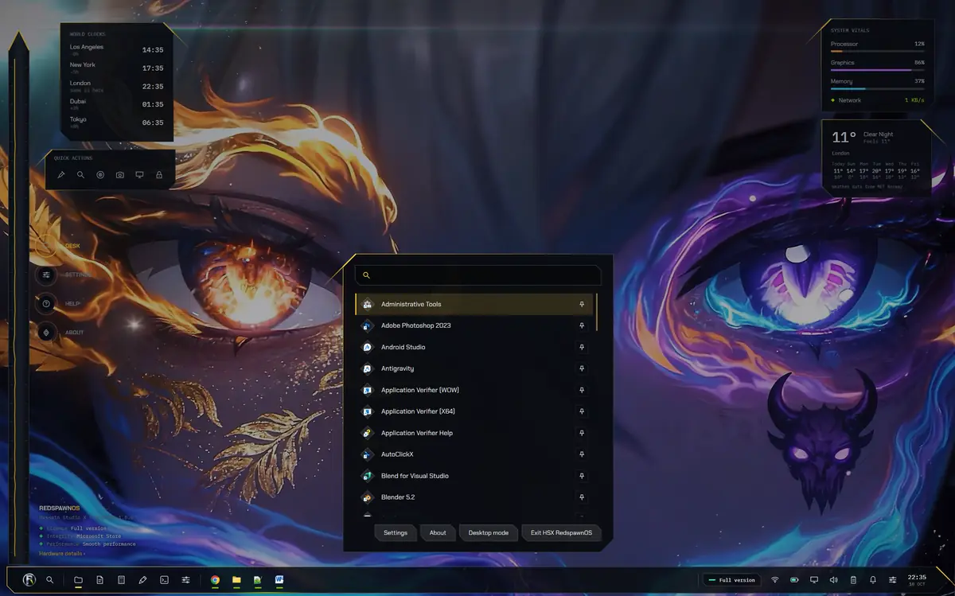Toggle pin for AutoClickX
Image resolution: width=955 pixels, height=596 pixels.
click(x=582, y=454)
